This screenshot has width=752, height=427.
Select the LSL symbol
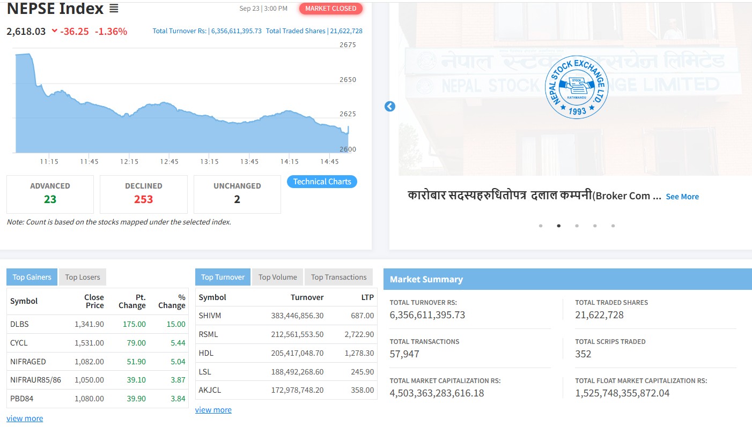pos(205,372)
